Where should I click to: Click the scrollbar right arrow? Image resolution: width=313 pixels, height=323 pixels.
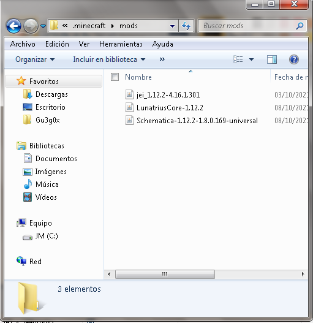coord(303,274)
